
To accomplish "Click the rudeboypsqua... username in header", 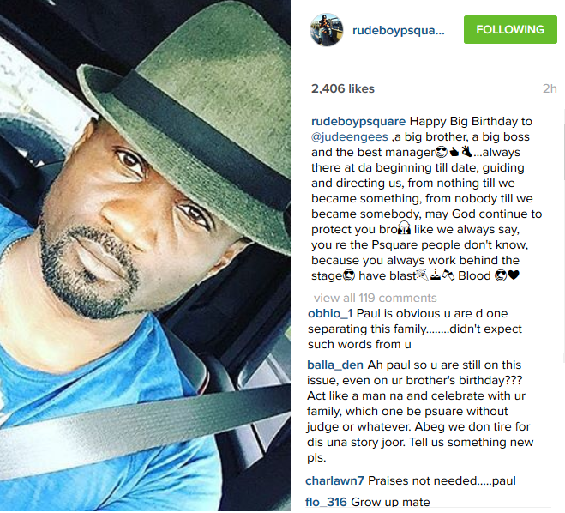I will tap(399, 30).
